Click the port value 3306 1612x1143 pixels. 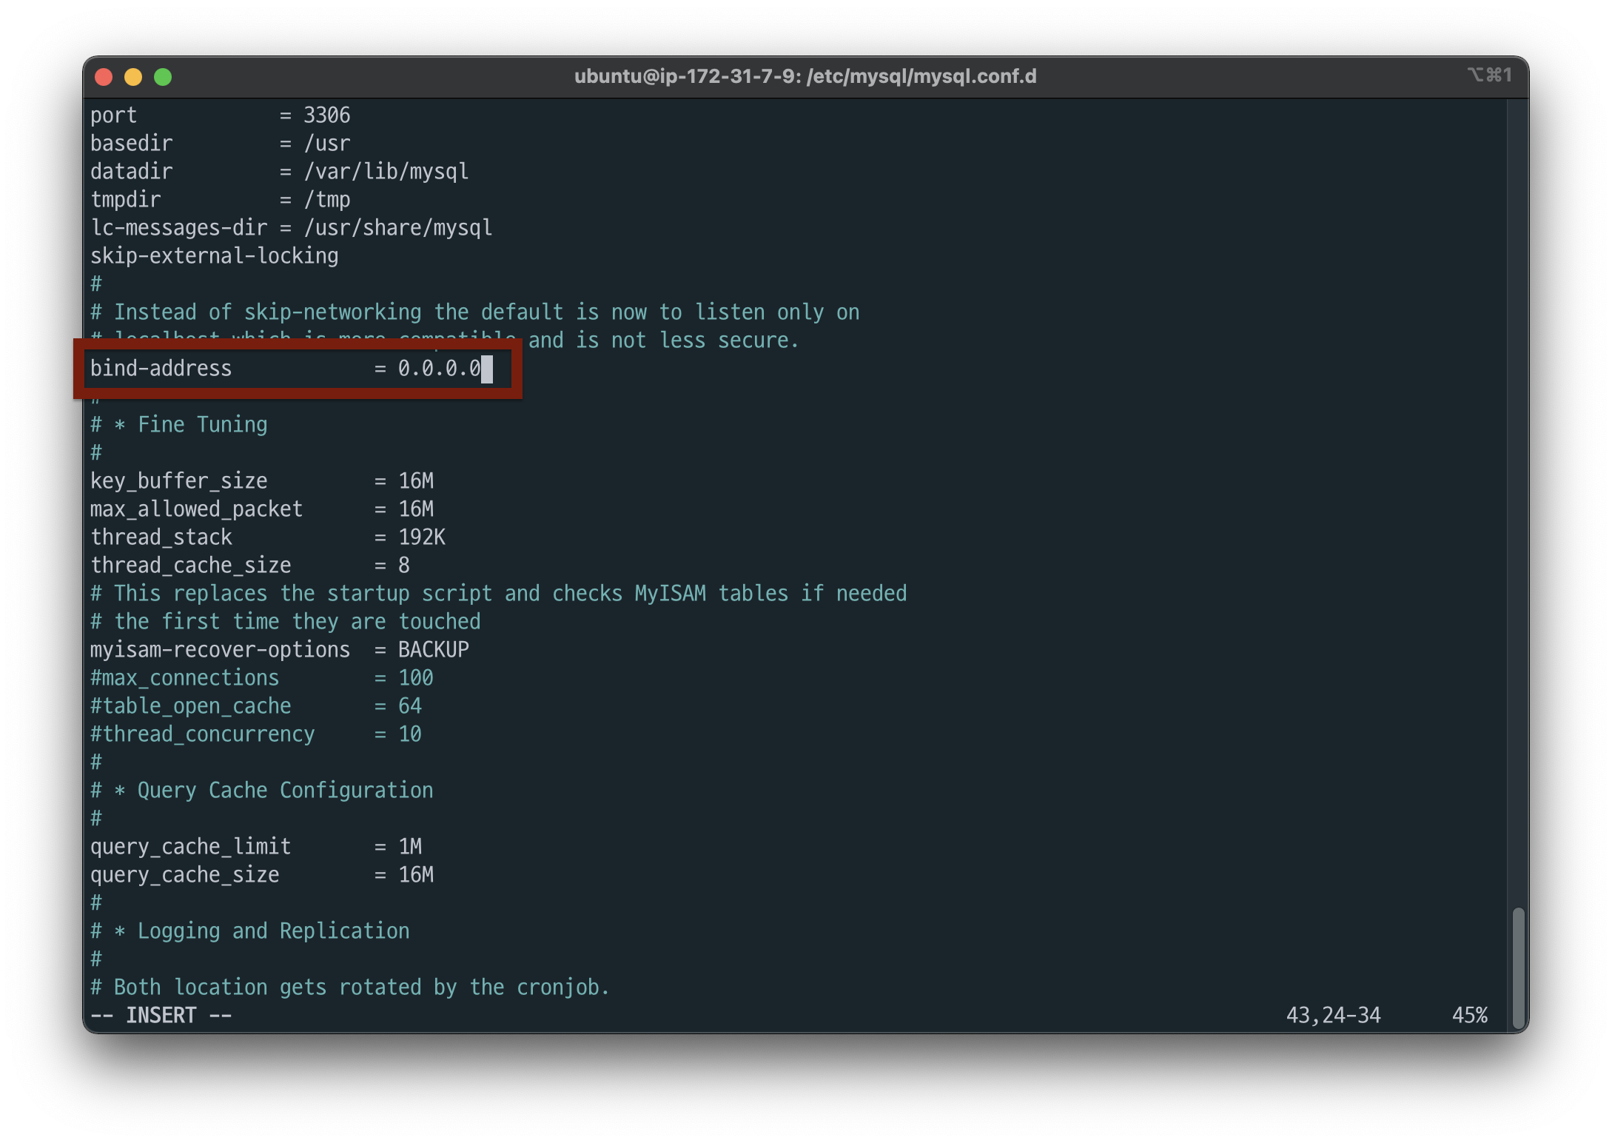pyautogui.click(x=326, y=115)
